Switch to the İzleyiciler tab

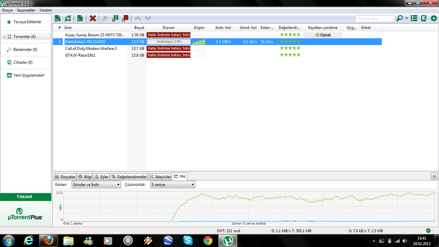(160, 177)
